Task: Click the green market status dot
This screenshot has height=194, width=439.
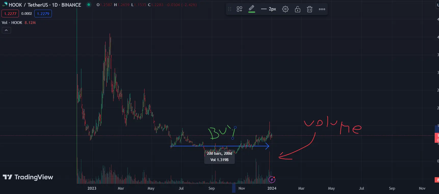Action: (x=89, y=5)
